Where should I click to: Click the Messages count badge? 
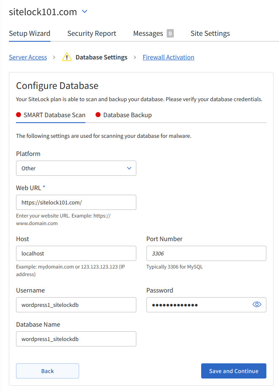(x=170, y=34)
